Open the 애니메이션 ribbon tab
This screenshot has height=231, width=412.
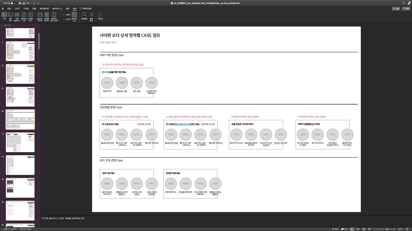click(x=44, y=8)
